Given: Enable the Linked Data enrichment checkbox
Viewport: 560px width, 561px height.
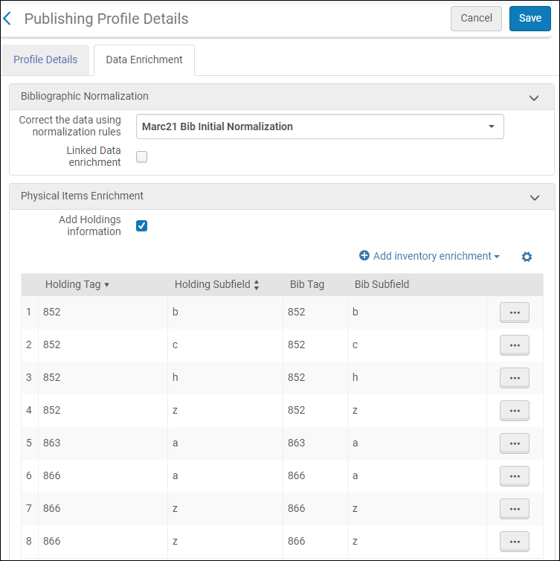Looking at the screenshot, I should [x=142, y=156].
